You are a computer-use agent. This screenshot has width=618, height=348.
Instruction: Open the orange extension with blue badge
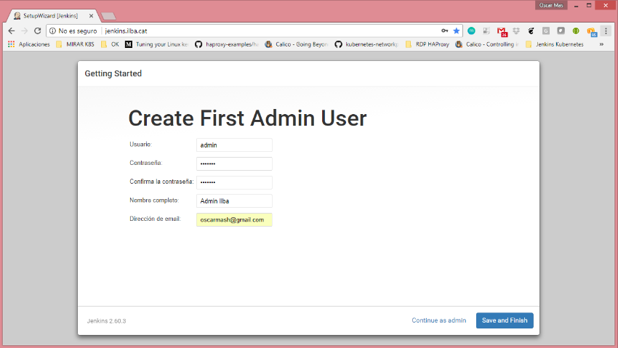pyautogui.click(x=592, y=31)
